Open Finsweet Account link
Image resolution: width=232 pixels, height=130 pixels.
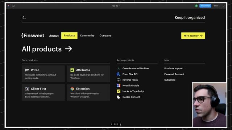(x=174, y=74)
